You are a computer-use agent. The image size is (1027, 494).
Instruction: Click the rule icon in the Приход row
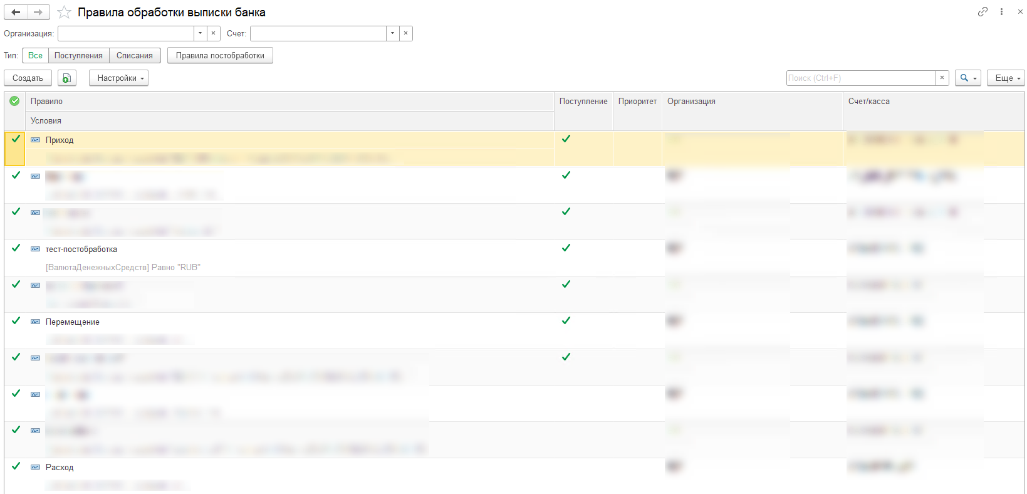pos(36,140)
